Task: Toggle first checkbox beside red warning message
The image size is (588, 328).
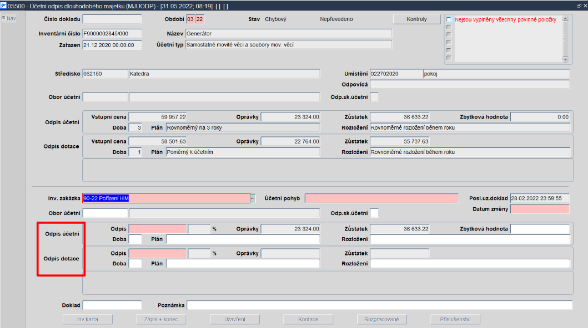Action: 449,19
